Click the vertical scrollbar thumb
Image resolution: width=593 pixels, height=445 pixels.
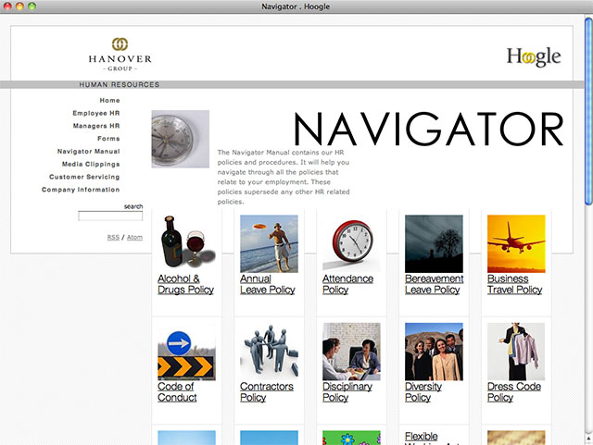pos(588,111)
